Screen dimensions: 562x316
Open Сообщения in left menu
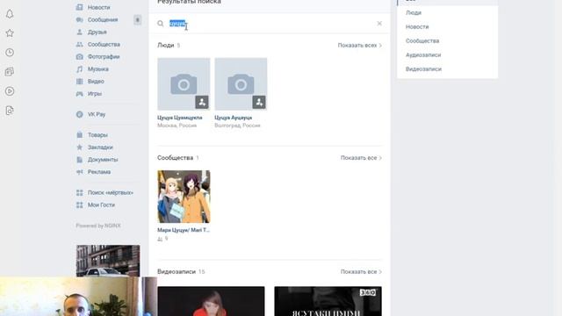(x=103, y=19)
